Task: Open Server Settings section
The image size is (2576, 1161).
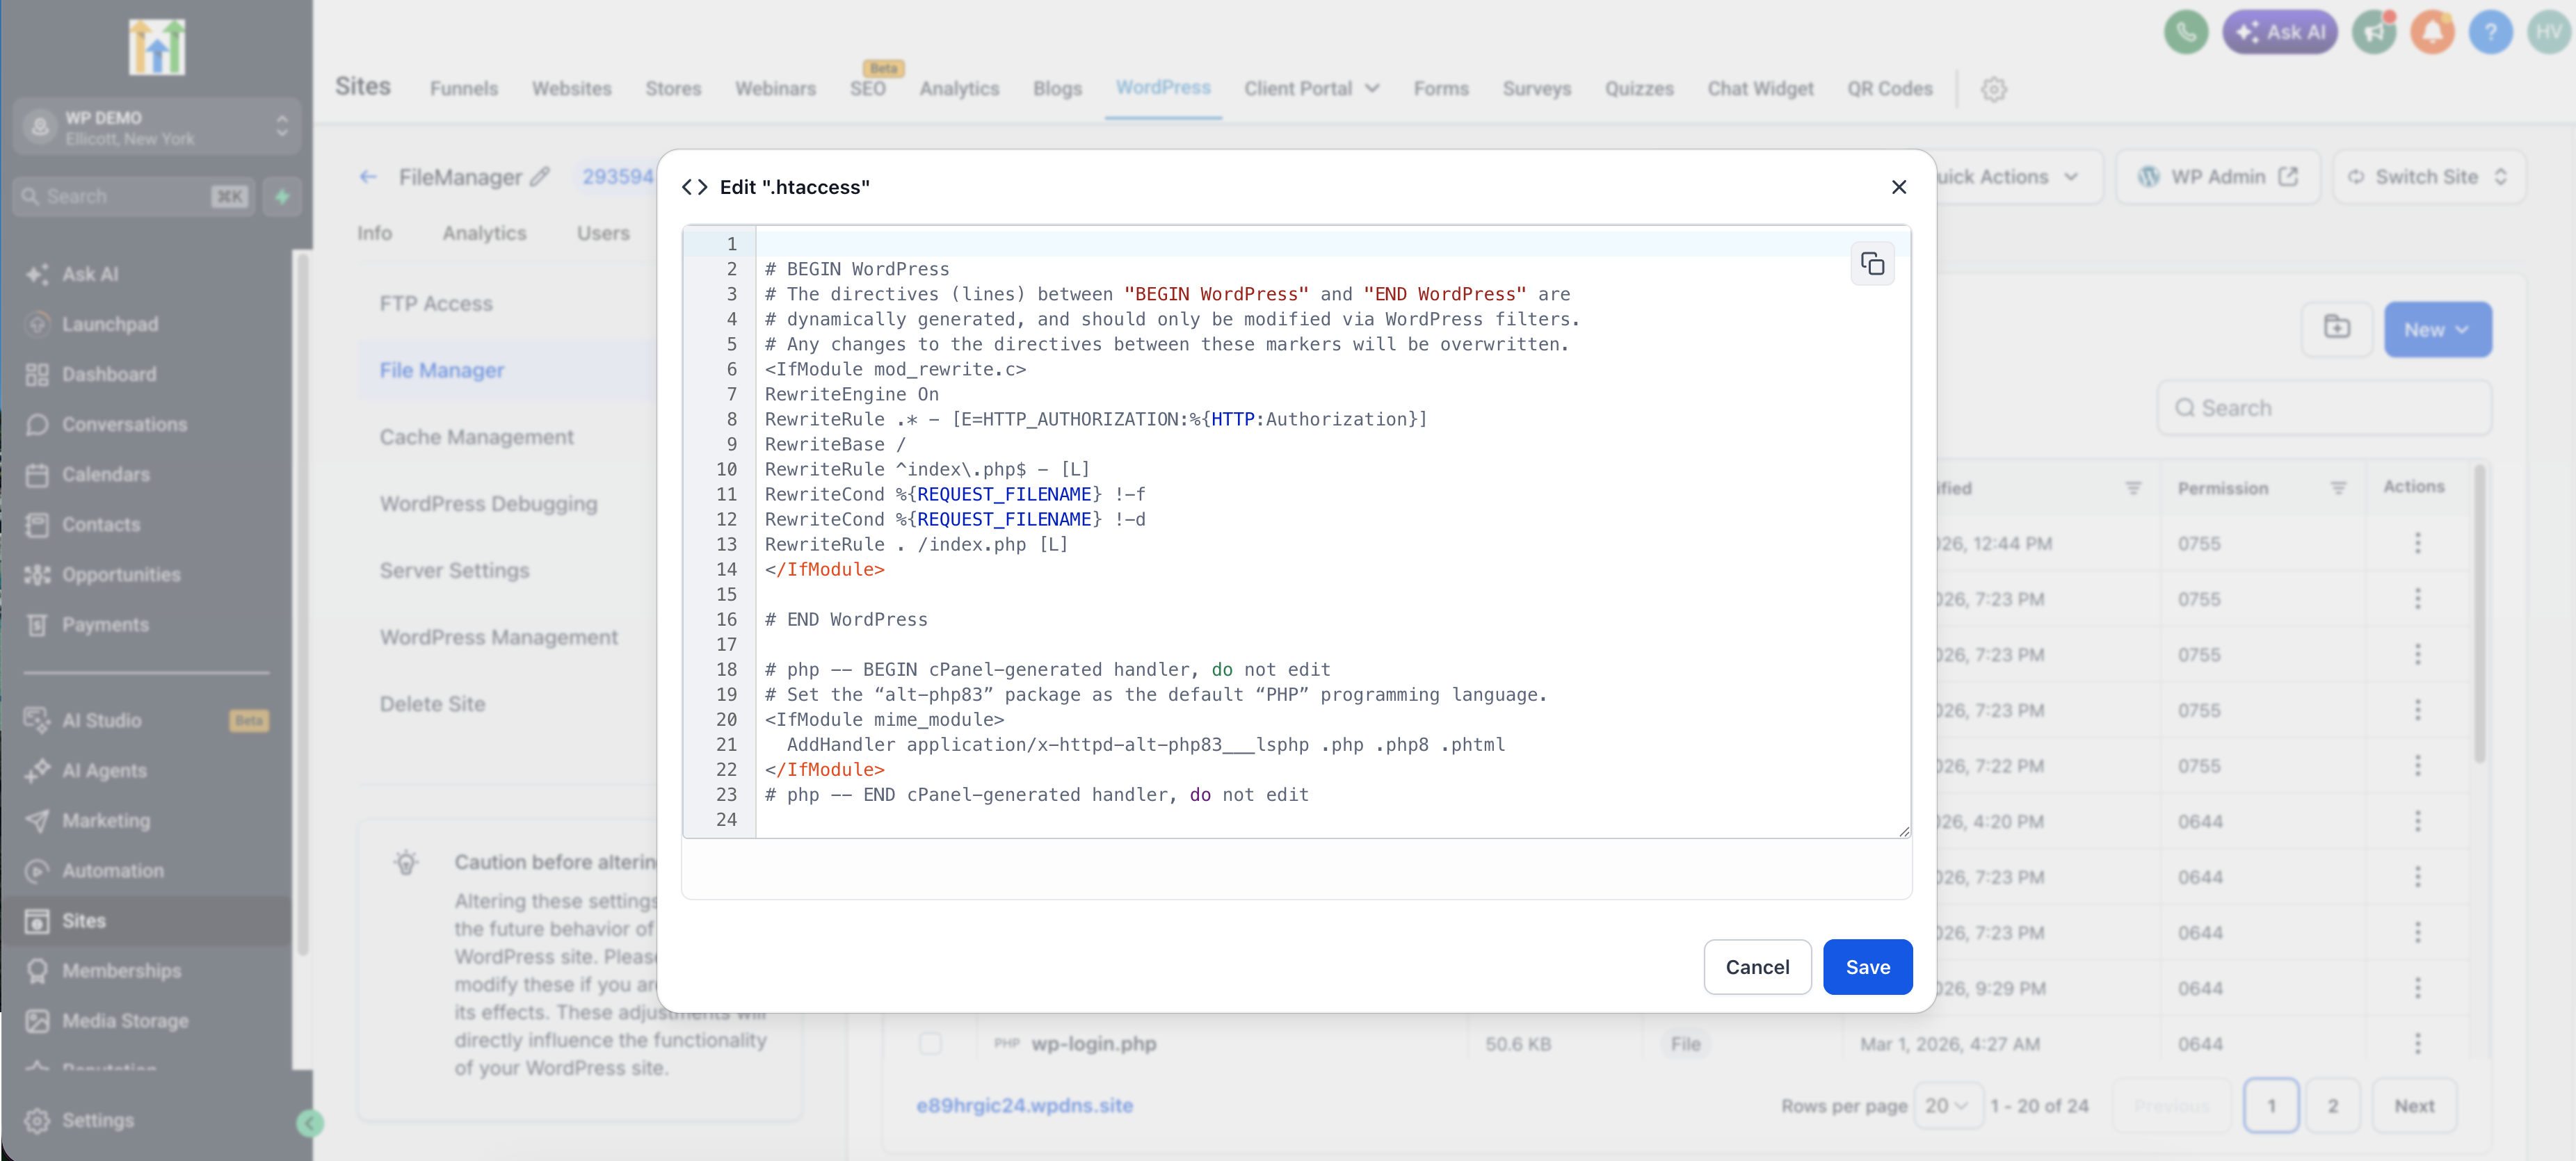Action: 454,570
